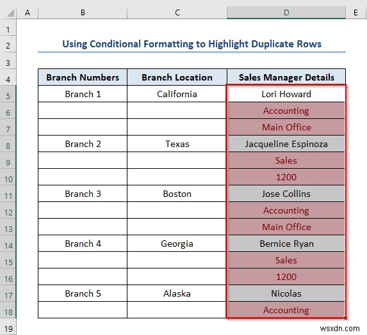
Task: Select the 'Jacqueline Espinoza' cell
Action: pyautogui.click(x=286, y=144)
